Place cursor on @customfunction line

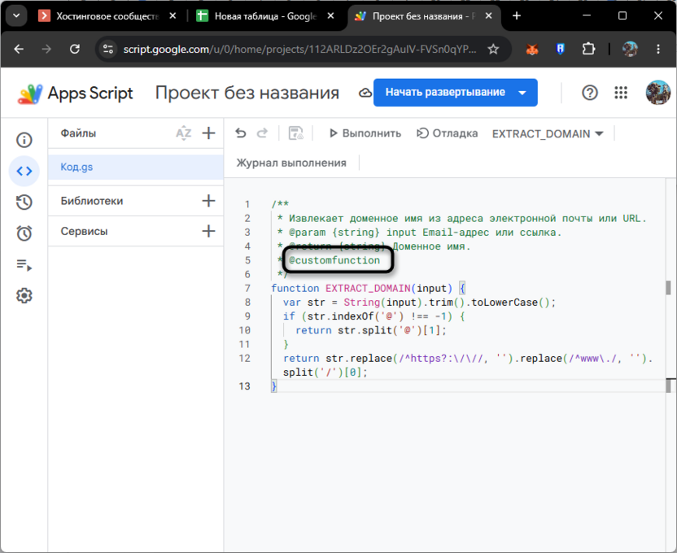coord(334,260)
